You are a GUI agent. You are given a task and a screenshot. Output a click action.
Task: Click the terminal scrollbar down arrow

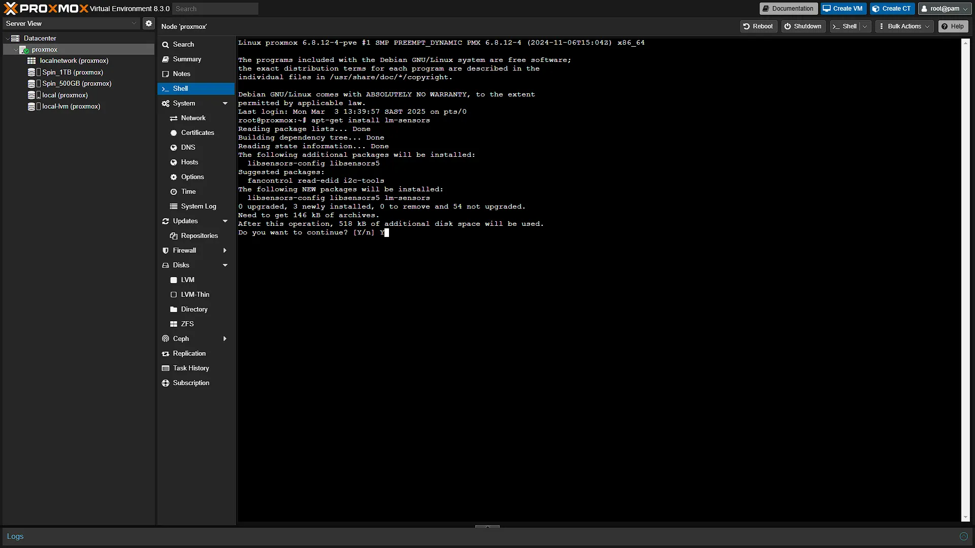pyautogui.click(x=965, y=518)
